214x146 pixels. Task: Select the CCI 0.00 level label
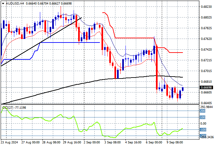[204, 124]
